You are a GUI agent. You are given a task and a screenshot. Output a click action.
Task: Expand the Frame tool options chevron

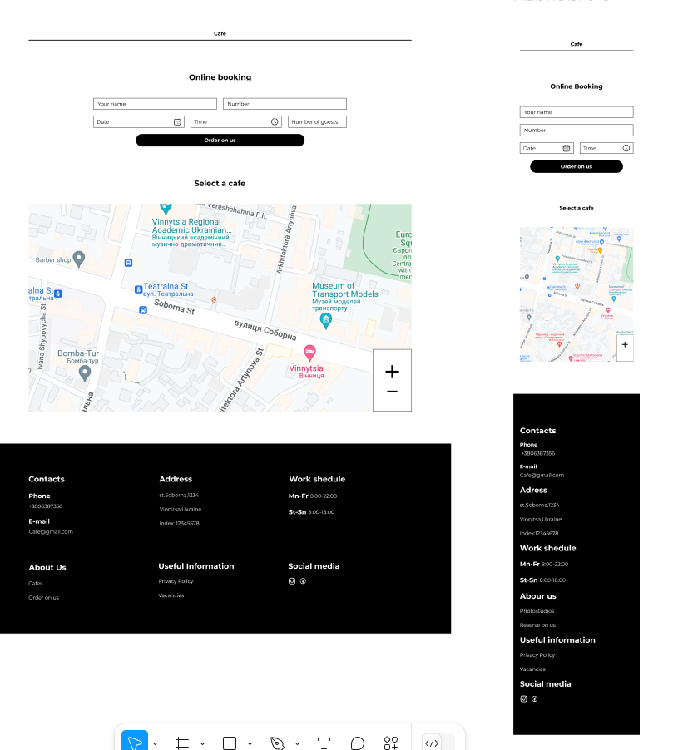click(203, 743)
